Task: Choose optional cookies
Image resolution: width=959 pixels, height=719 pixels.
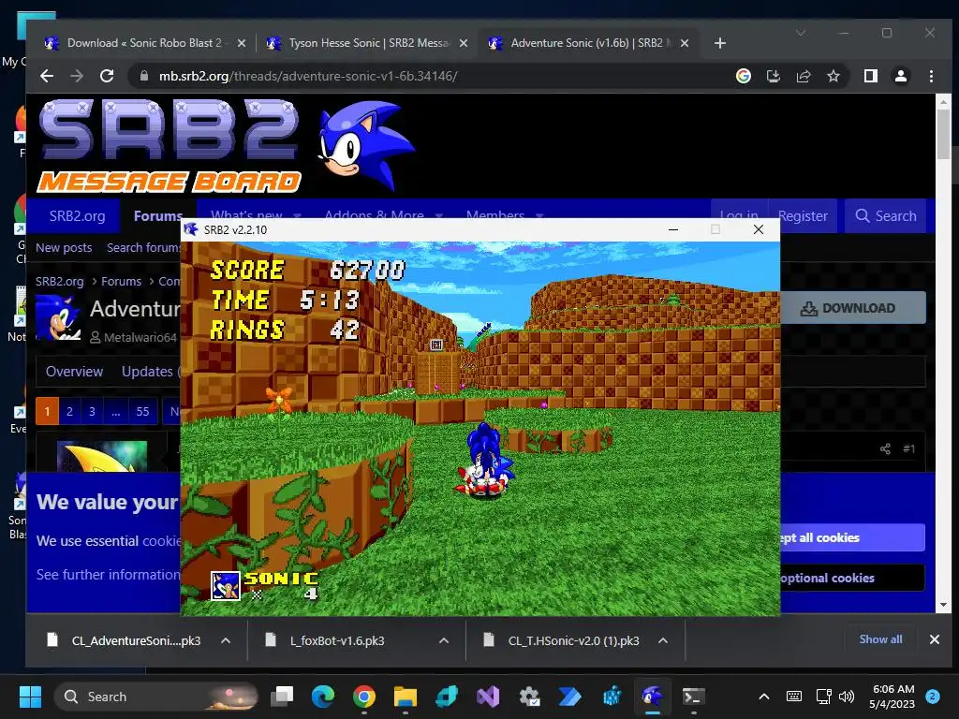Action: click(852, 578)
